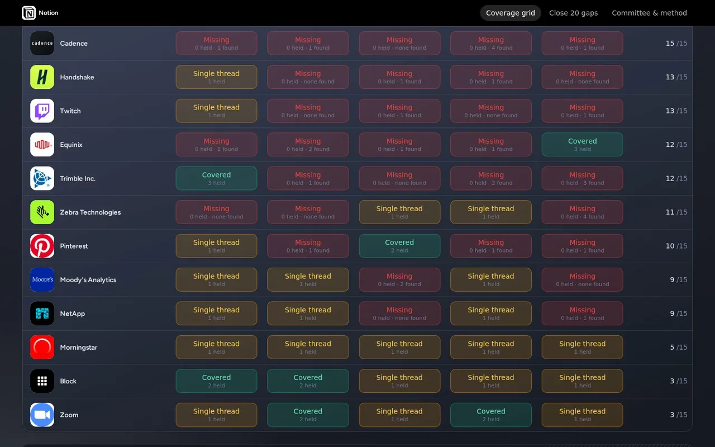715x447 pixels.
Task: Select the Trimble Inc. globe logo
Action: pos(42,179)
